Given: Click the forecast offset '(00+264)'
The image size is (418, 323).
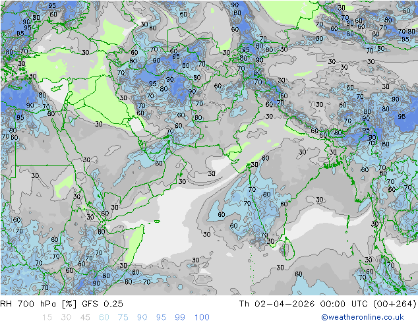Looking at the screenshot, I should [x=395, y=303].
